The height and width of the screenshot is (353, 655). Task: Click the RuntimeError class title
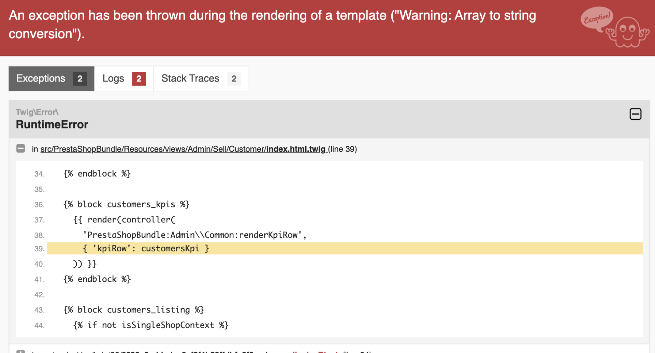(x=52, y=124)
